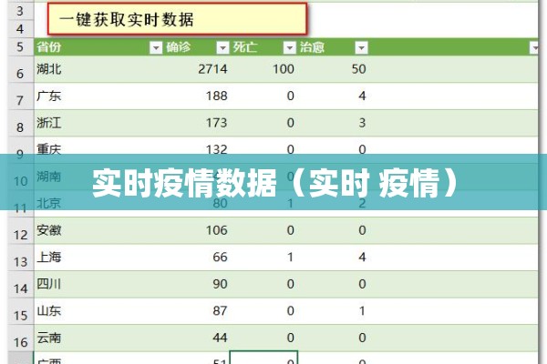Select the 死亡 value 0 in 云南 row
Screen dimensions: 547x364
263,338
